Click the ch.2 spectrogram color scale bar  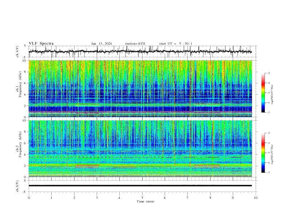(263, 153)
